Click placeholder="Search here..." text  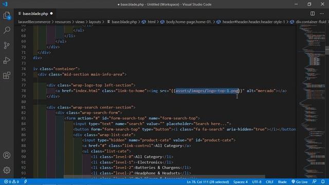(197, 124)
